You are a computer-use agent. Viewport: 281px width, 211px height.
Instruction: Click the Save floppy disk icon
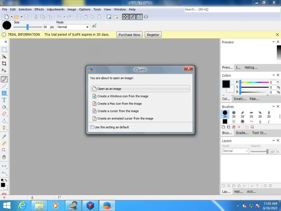(26, 17)
